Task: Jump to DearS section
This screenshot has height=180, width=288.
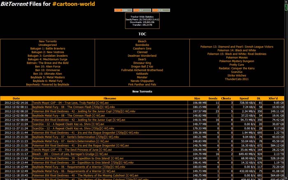Action: (x=142, y=59)
